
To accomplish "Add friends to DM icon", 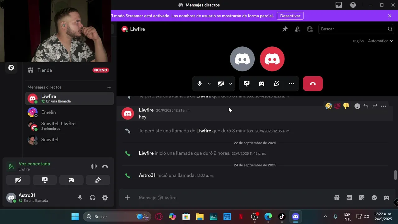I will [298, 29].
